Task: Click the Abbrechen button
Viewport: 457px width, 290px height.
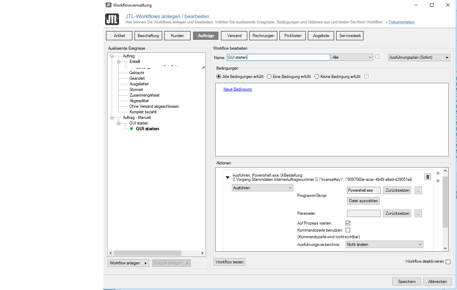Action: 437,282
